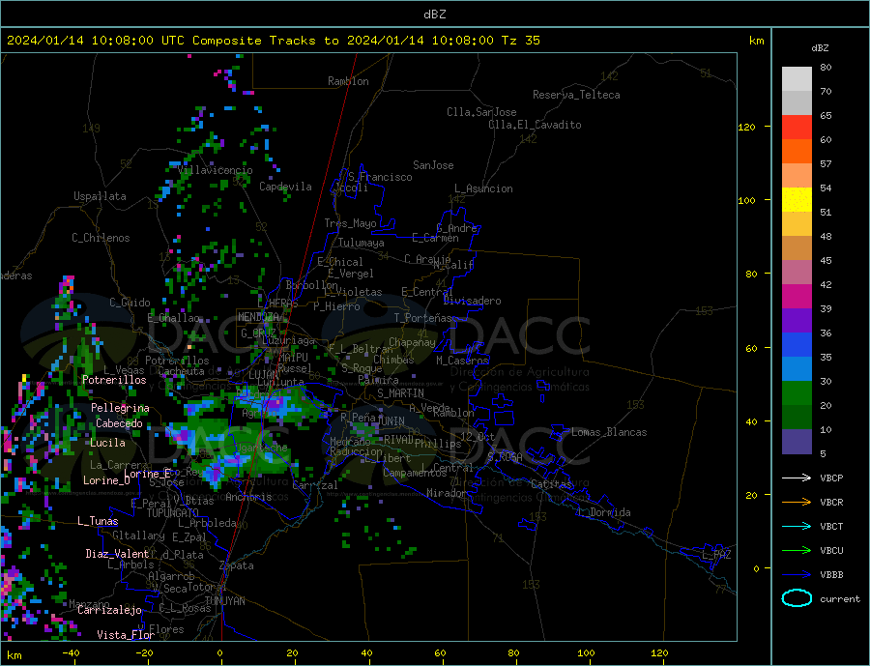Click the dBZ heading above the color scale
Image resolution: width=870 pixels, height=666 pixels.
820,48
